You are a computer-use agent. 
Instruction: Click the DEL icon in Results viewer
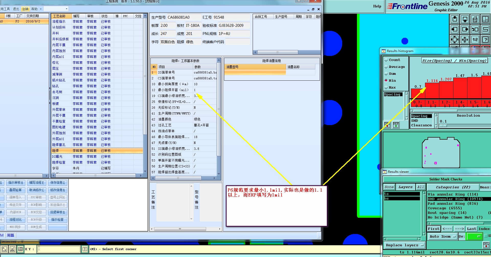tap(486, 245)
